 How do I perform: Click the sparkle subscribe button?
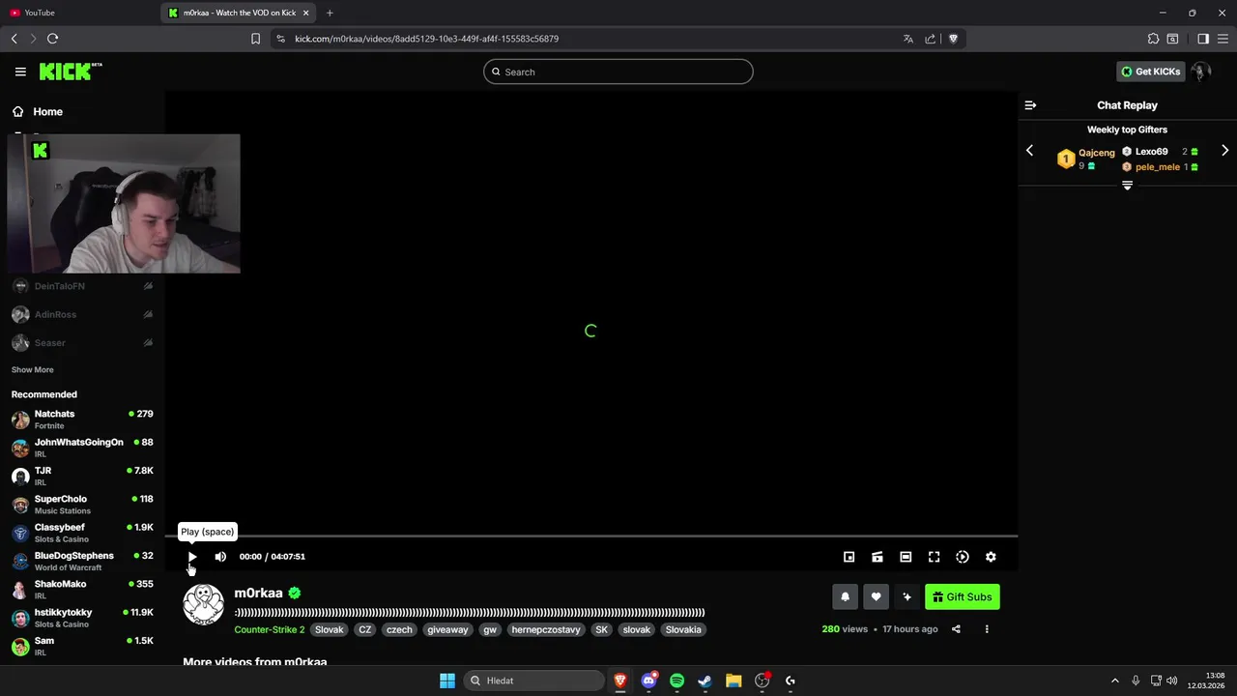(x=906, y=596)
